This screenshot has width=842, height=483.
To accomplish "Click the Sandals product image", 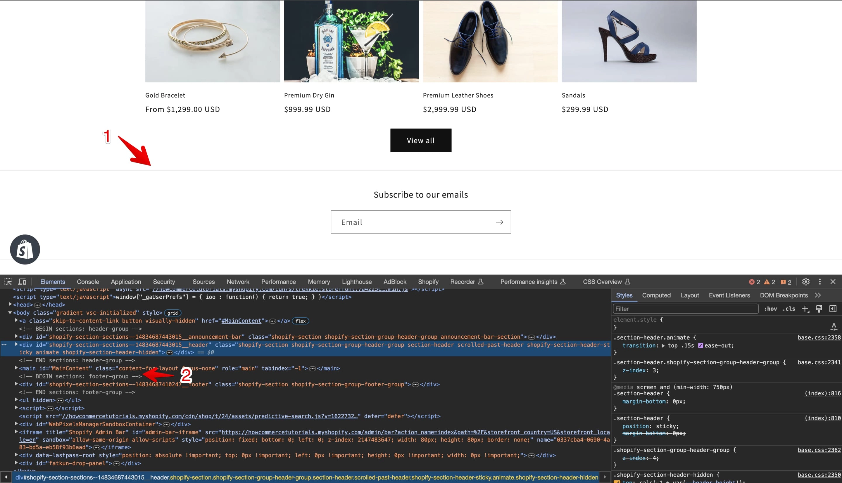I will click(629, 41).
